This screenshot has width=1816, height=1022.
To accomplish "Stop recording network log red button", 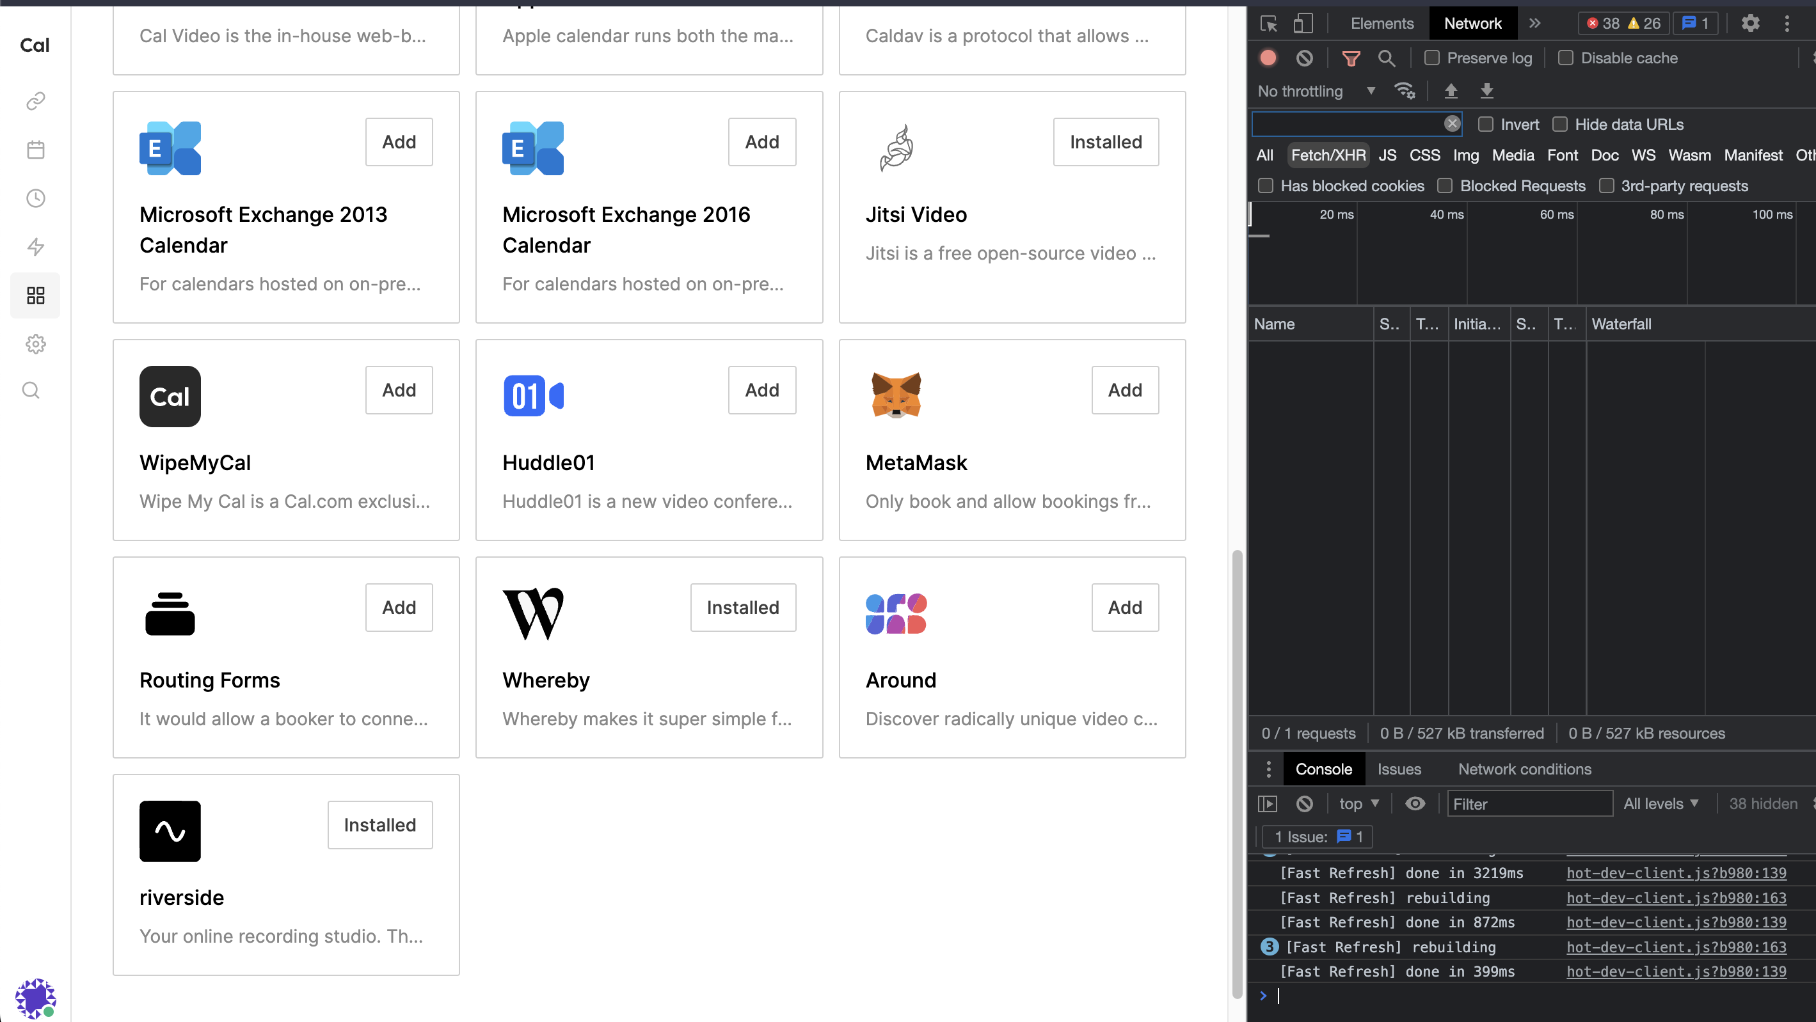I will tap(1268, 58).
